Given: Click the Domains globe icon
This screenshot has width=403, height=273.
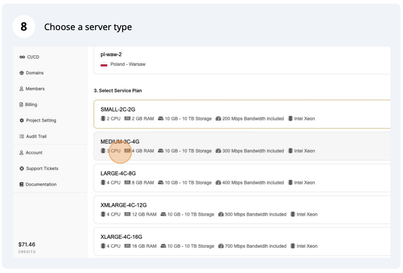Looking at the screenshot, I should tap(22, 73).
